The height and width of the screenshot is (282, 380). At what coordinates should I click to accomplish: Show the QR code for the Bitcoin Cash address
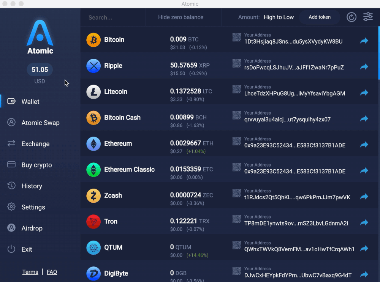tap(237, 115)
